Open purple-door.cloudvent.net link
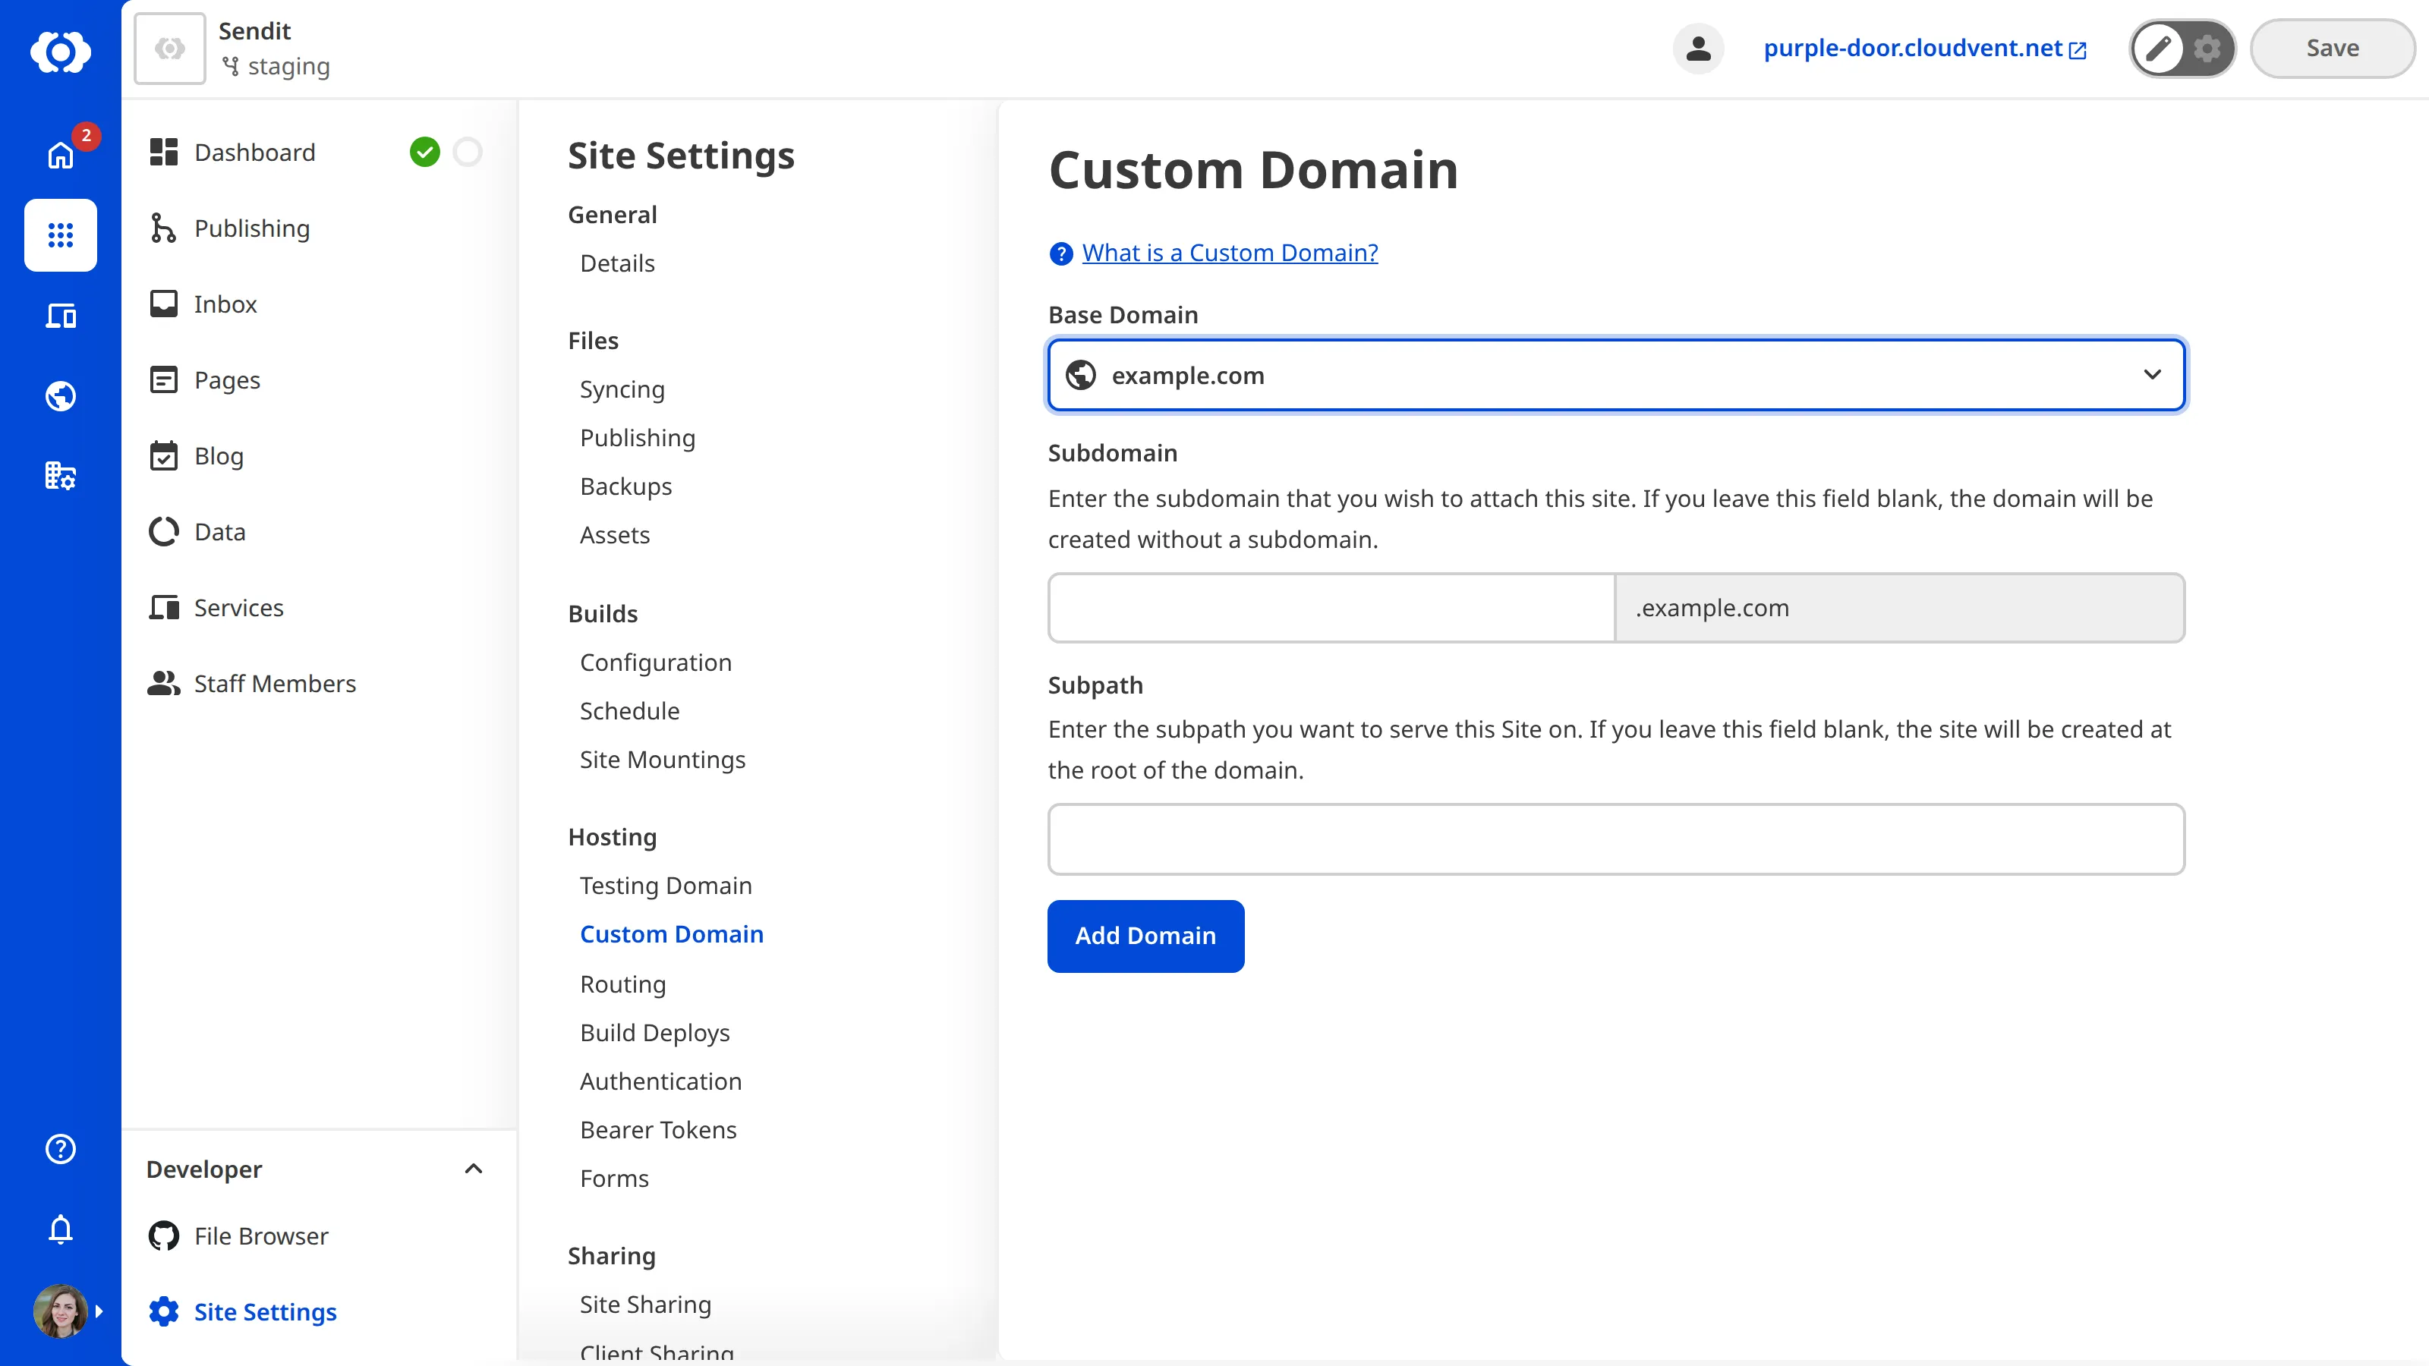Viewport: 2429px width, 1366px height. 1924,48
